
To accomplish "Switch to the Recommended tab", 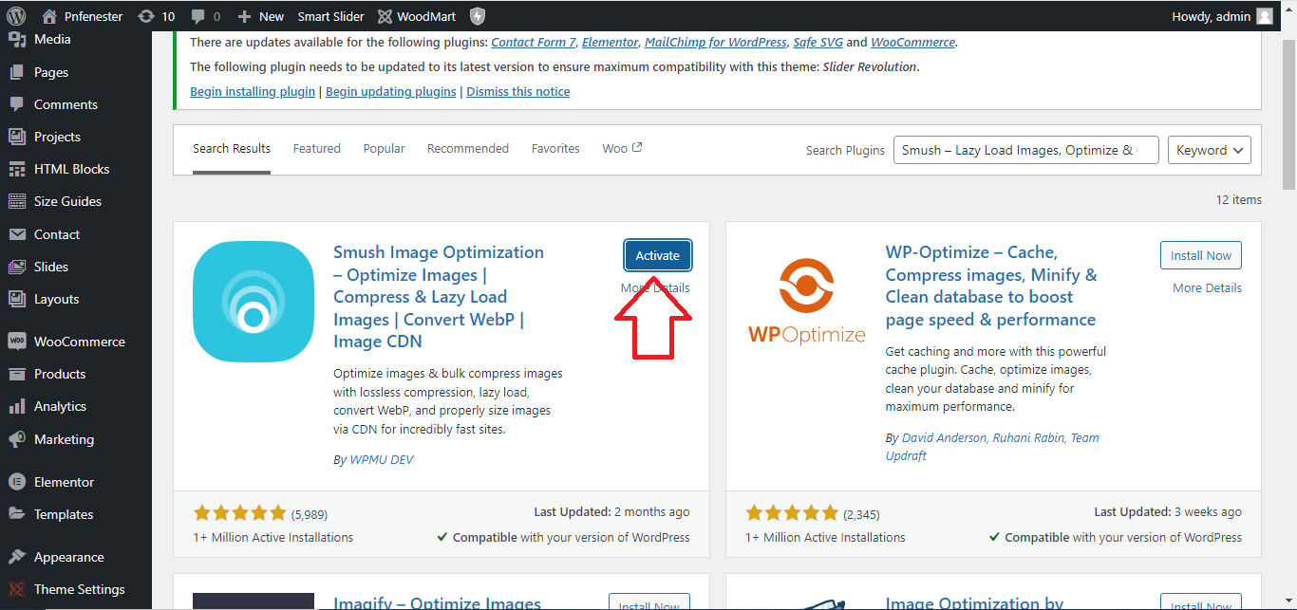I will 467,149.
